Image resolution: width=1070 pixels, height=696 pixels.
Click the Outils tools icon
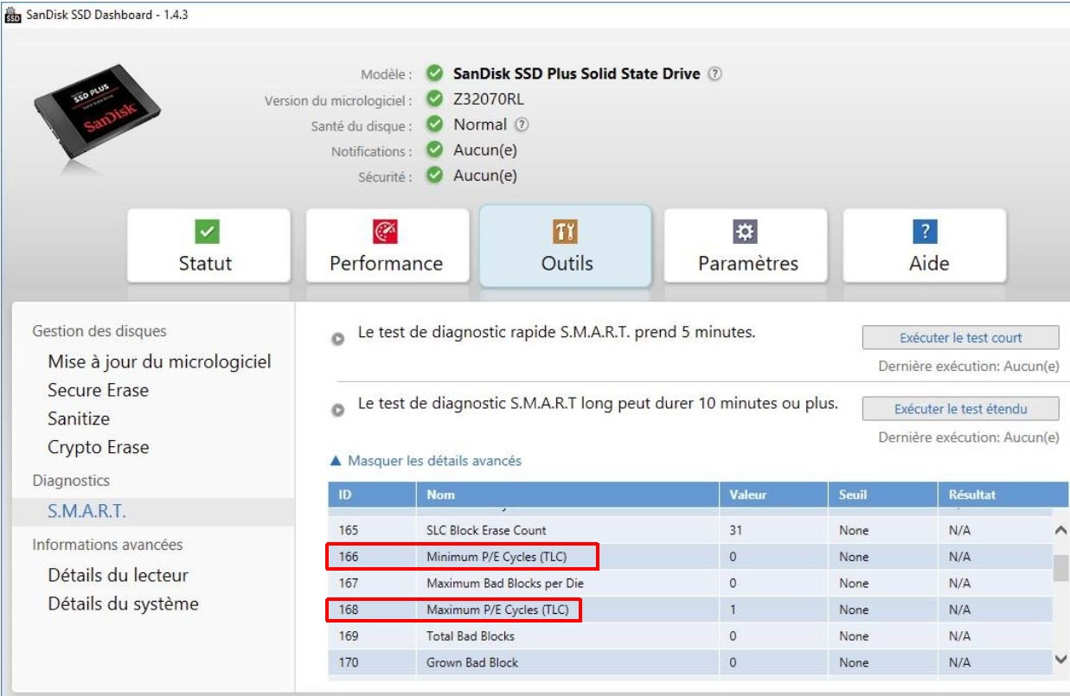(566, 232)
